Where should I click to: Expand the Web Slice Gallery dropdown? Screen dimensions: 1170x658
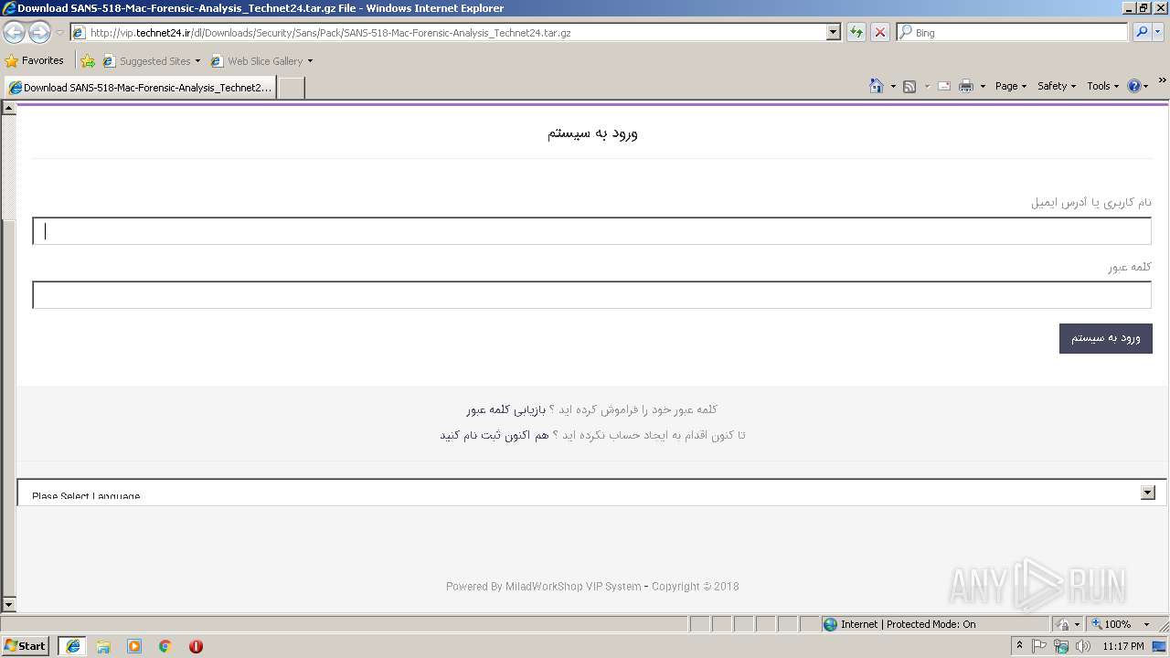(x=310, y=61)
